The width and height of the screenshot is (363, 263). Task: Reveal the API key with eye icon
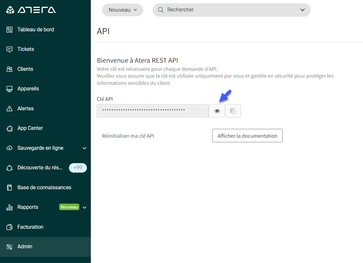[x=217, y=111]
